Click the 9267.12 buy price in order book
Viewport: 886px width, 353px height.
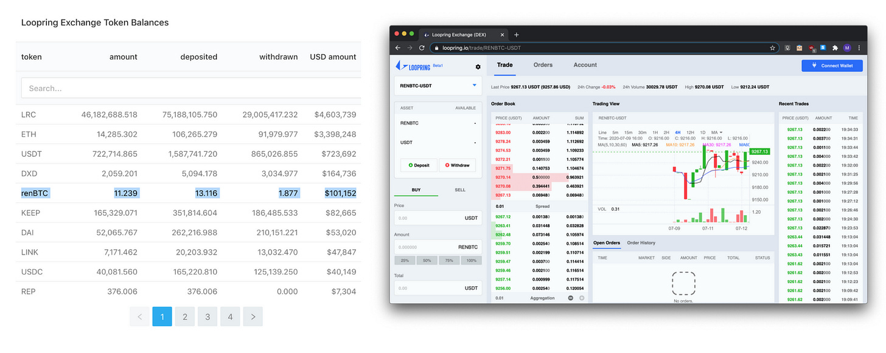503,217
